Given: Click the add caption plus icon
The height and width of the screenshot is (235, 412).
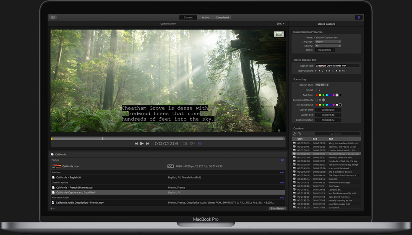Looking at the screenshot, I should tap(300, 134).
